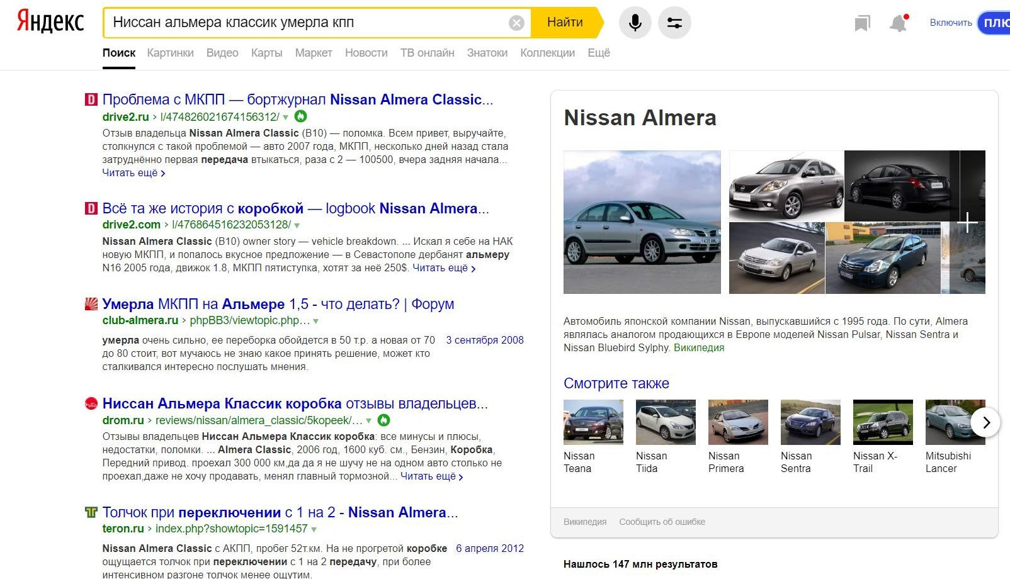Open notifications bell icon

point(899,23)
